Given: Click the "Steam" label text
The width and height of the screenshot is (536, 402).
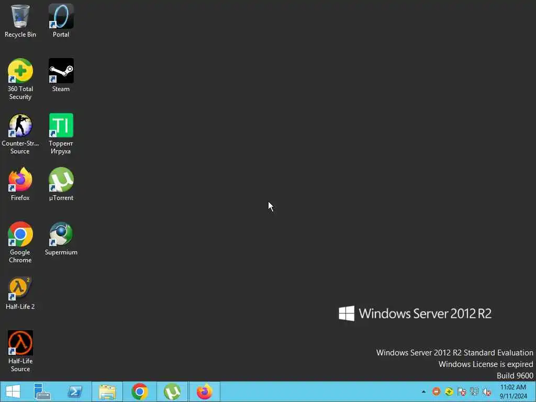Looking at the screenshot, I should [x=61, y=89].
